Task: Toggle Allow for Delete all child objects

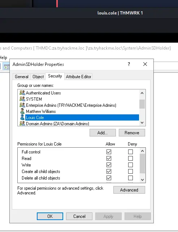Action: click(x=109, y=178)
